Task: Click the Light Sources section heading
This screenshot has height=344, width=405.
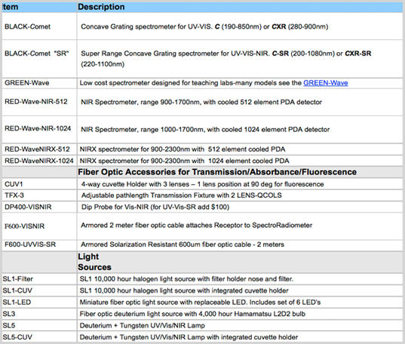Action: coord(94,262)
